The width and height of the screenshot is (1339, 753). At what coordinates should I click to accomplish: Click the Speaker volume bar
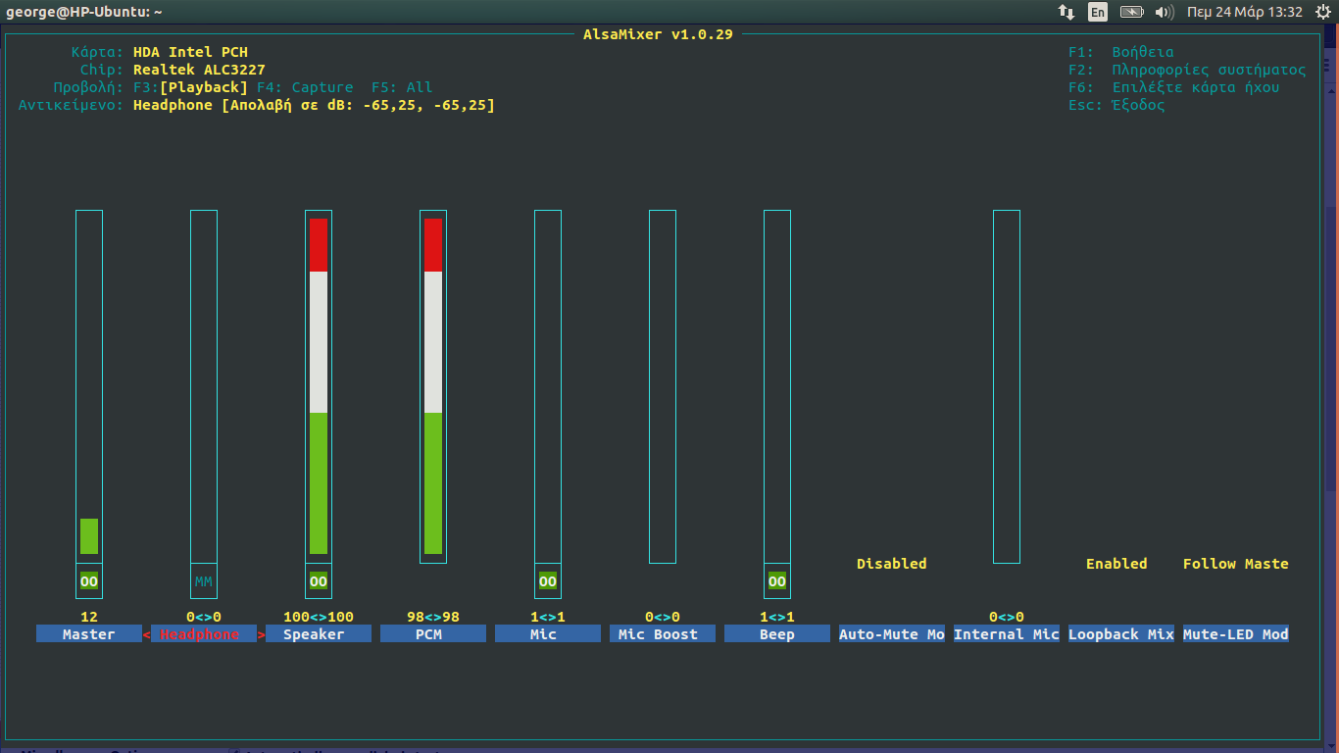pos(319,386)
